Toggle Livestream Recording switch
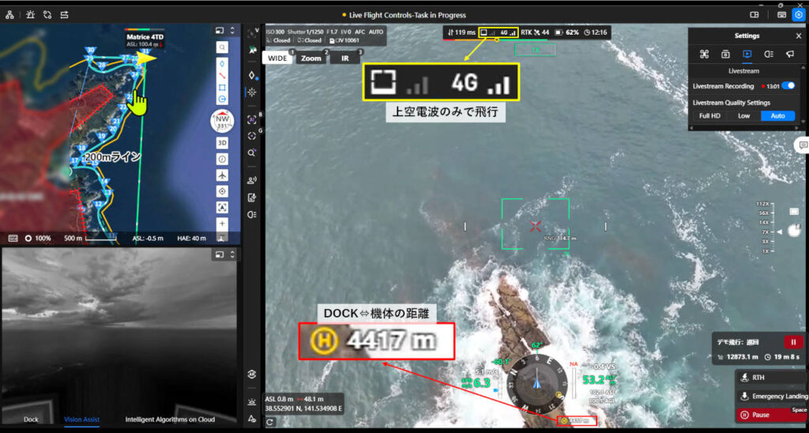Screen dimensions: 809x433 (x=788, y=86)
